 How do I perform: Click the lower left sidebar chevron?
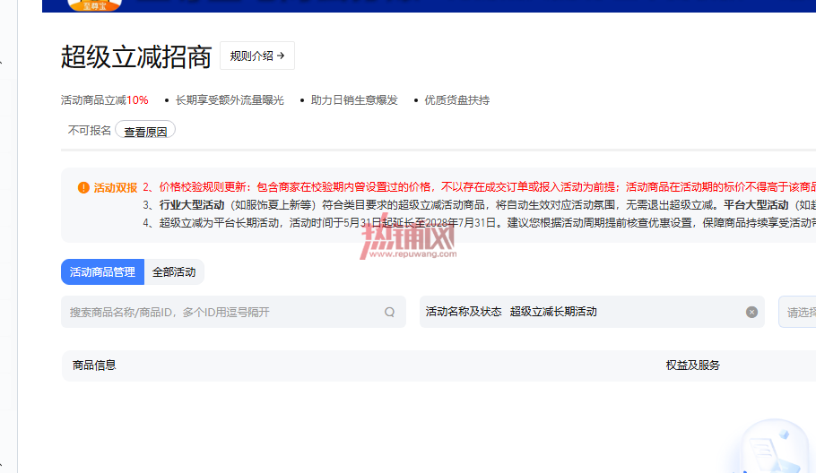point(1,464)
